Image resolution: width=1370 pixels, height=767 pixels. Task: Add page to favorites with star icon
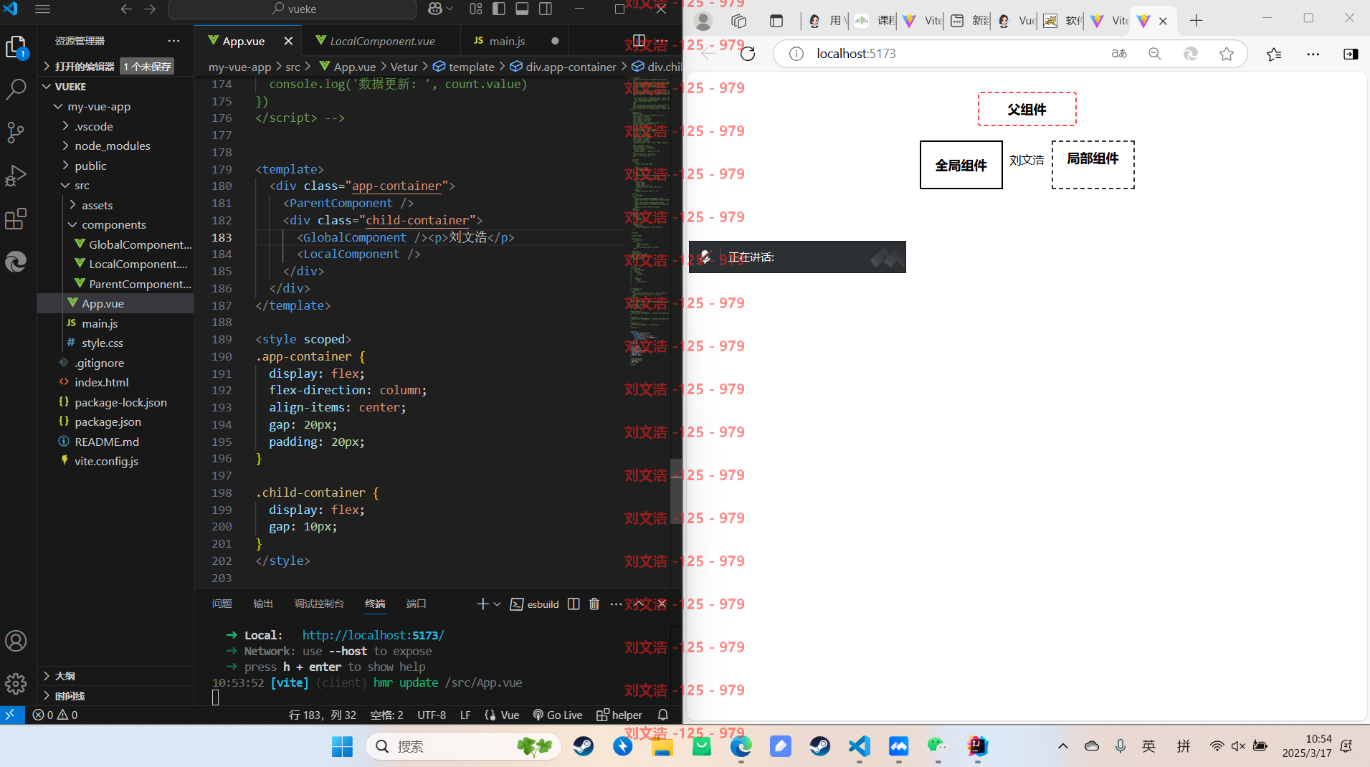click(1227, 54)
